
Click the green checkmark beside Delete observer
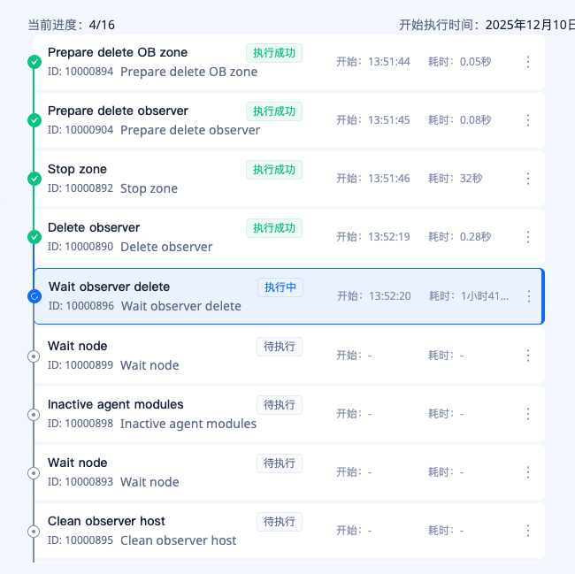(34, 237)
